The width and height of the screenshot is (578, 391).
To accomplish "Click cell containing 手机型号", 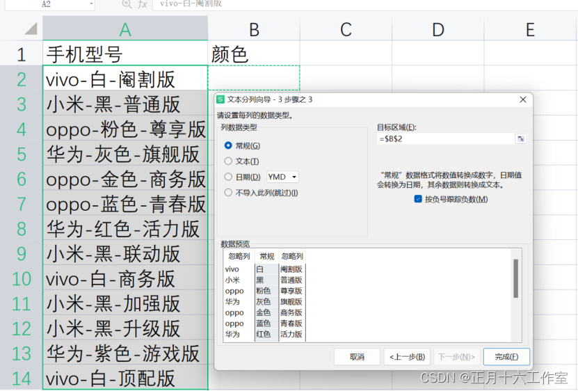I will pyautogui.click(x=125, y=54).
